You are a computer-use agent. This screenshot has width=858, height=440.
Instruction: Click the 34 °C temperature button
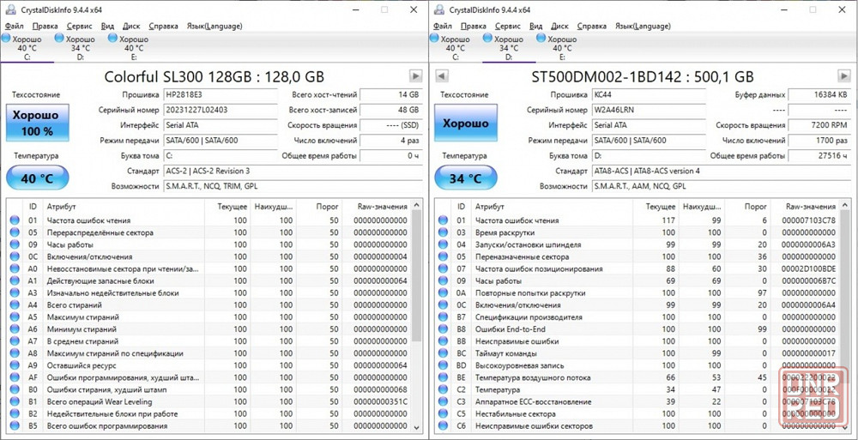click(466, 178)
